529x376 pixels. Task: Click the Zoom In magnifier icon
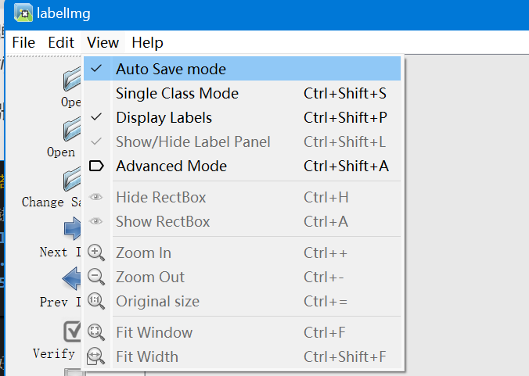pyautogui.click(x=96, y=252)
